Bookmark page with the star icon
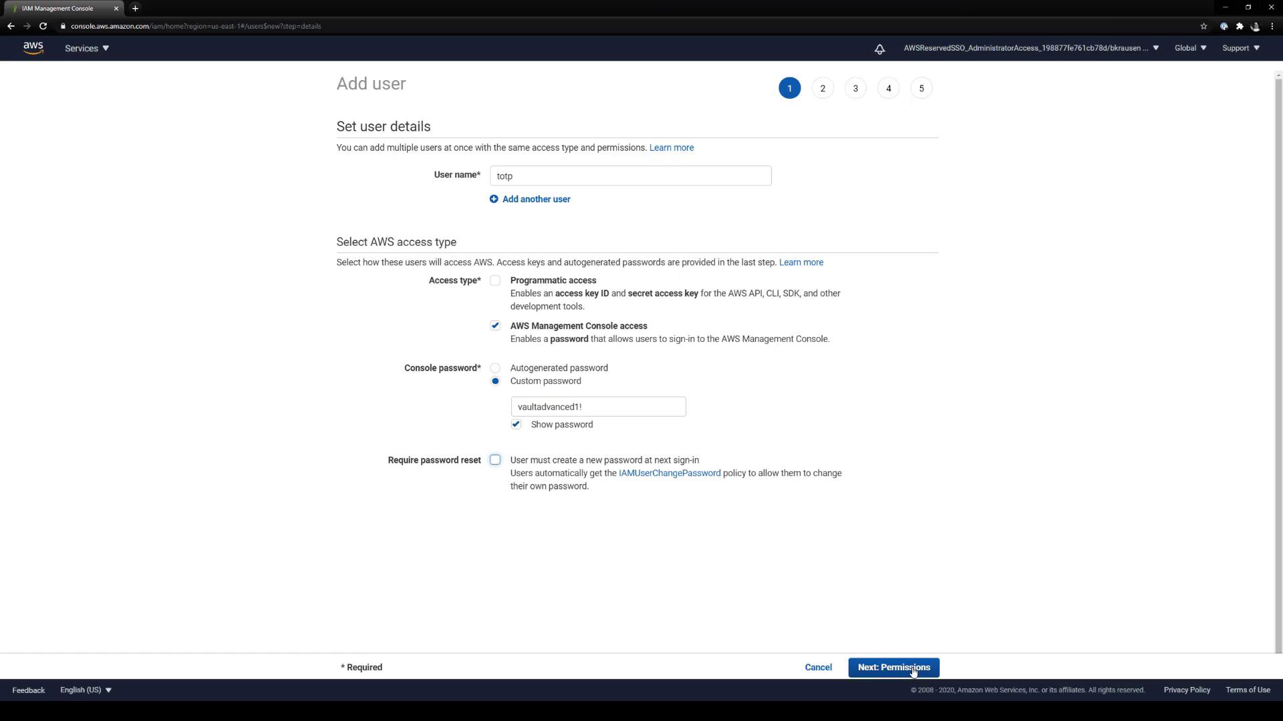Viewport: 1283px width, 721px height. [x=1203, y=26]
